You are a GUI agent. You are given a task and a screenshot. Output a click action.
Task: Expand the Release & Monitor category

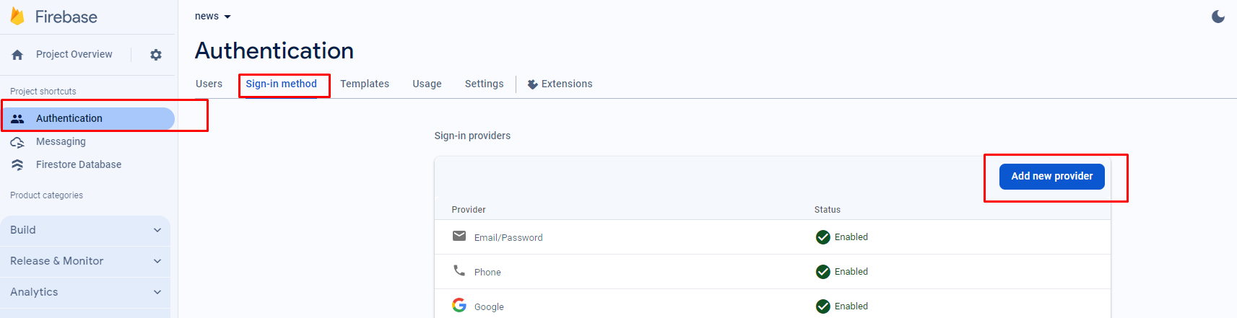pos(85,261)
